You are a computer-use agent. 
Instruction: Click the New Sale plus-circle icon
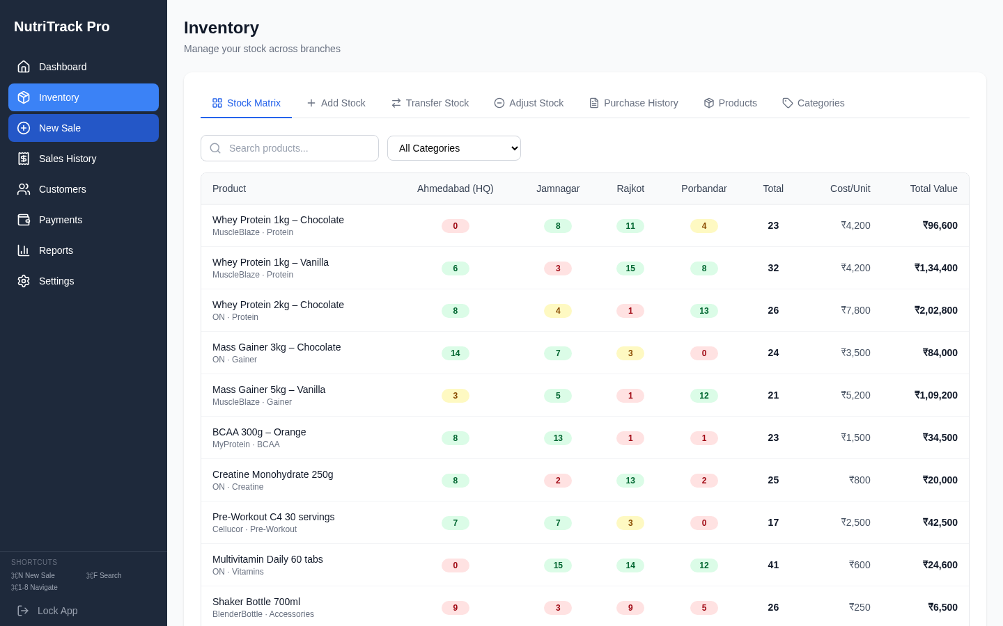(x=24, y=128)
